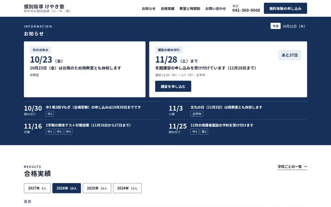Click the 中1 tag under 期末テスト notice
The height and width of the screenshot is (207, 331).
(x=50, y=132)
